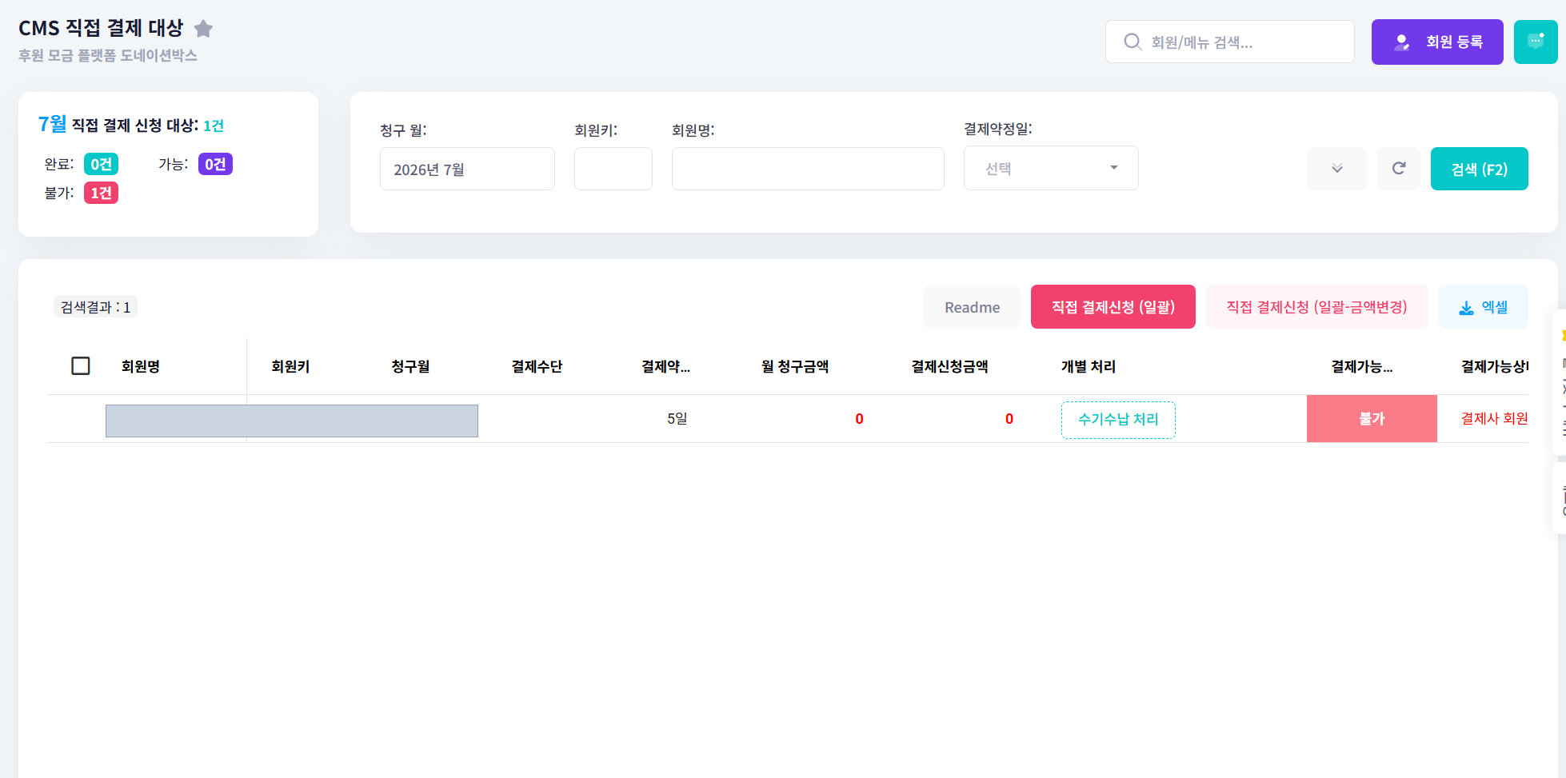
Task: Click the red 불가 status cell
Action: (1372, 418)
